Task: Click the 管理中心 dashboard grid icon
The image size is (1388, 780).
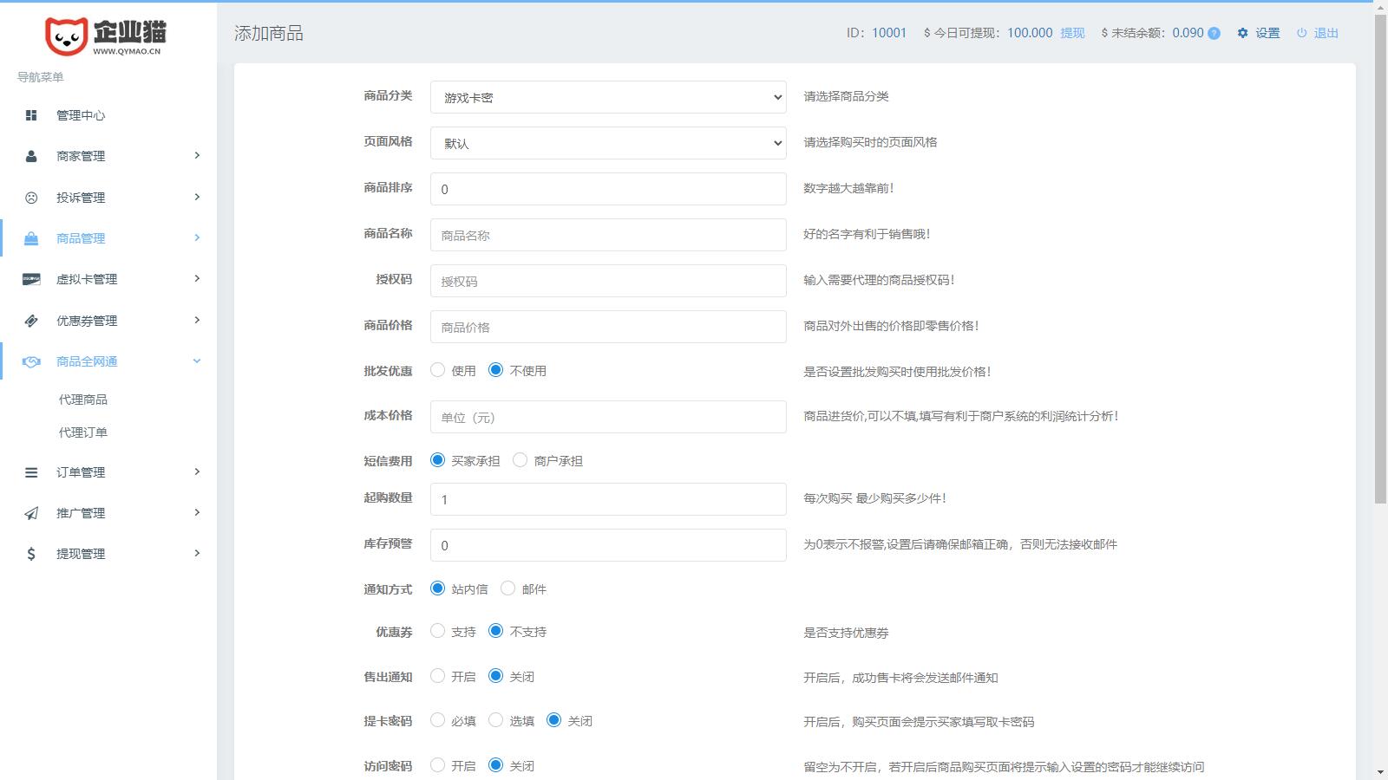Action: click(x=31, y=115)
